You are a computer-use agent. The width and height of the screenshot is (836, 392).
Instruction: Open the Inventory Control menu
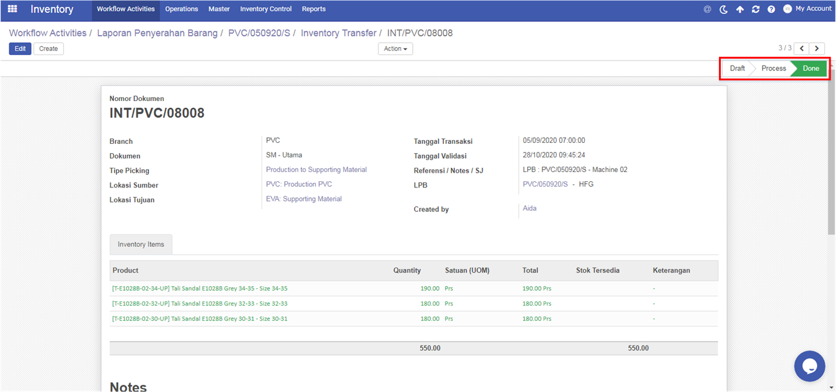pyautogui.click(x=266, y=9)
